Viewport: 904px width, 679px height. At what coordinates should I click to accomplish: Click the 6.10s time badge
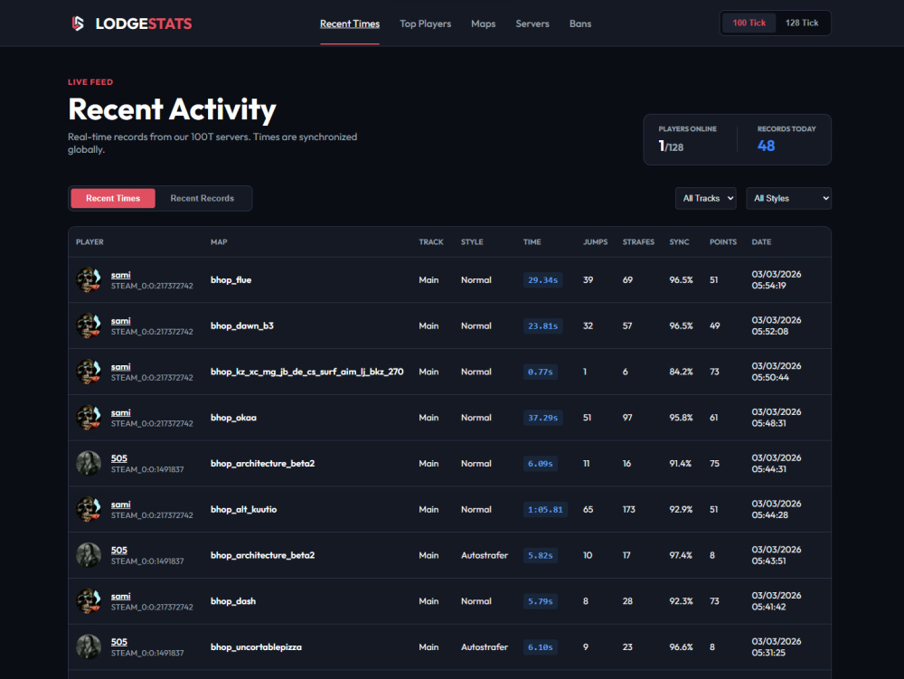coord(541,647)
